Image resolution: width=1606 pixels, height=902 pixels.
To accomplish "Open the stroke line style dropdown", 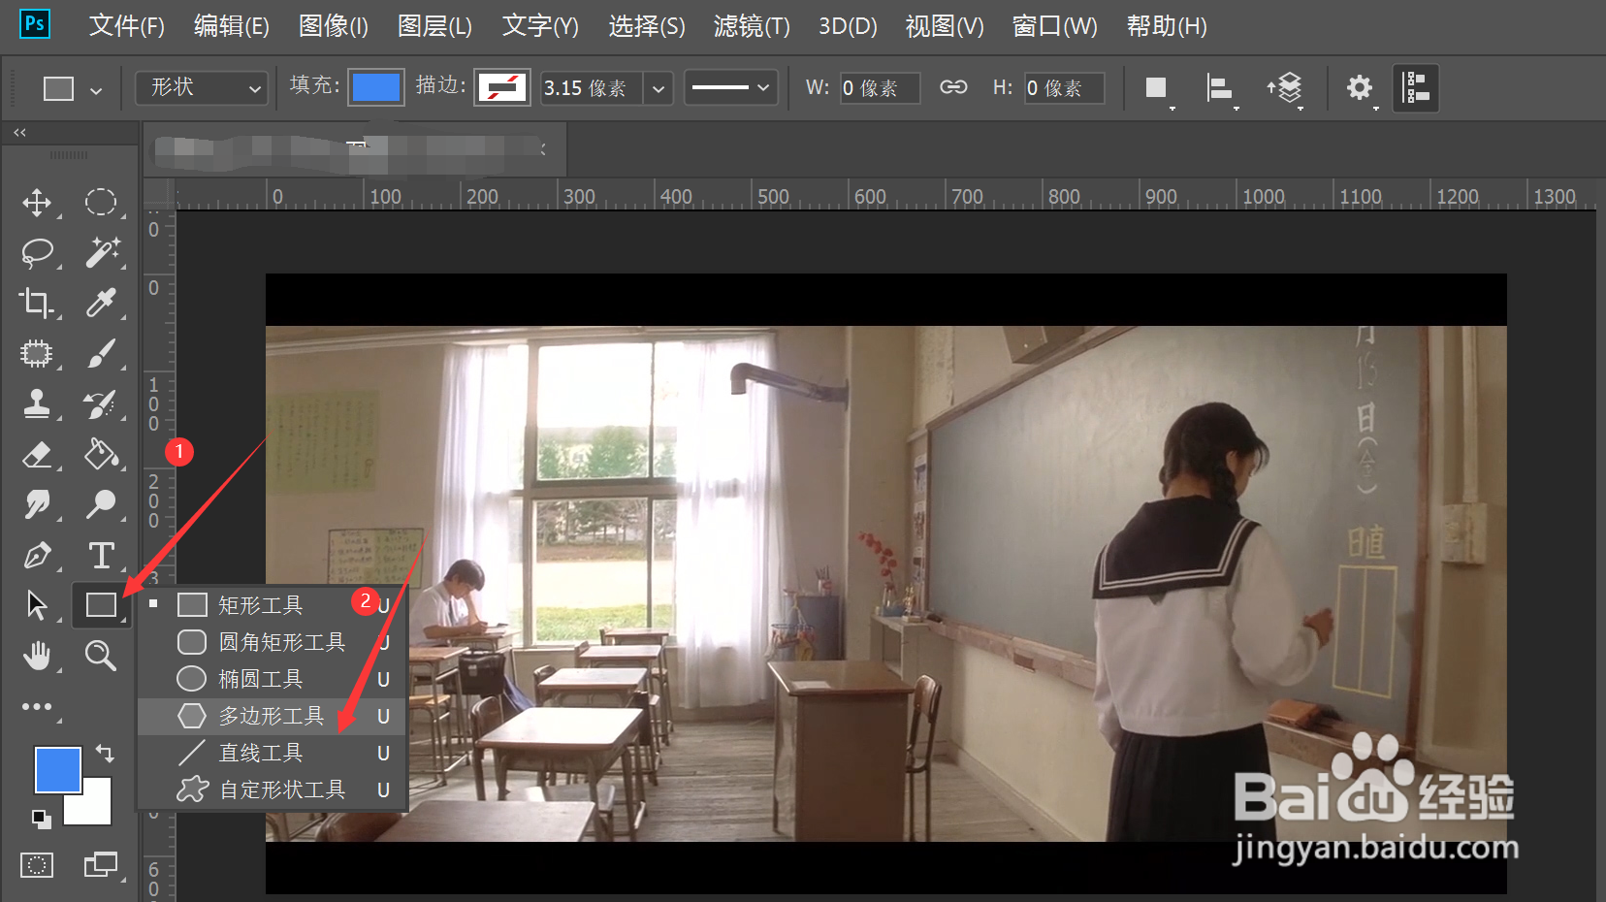I will tap(730, 87).
